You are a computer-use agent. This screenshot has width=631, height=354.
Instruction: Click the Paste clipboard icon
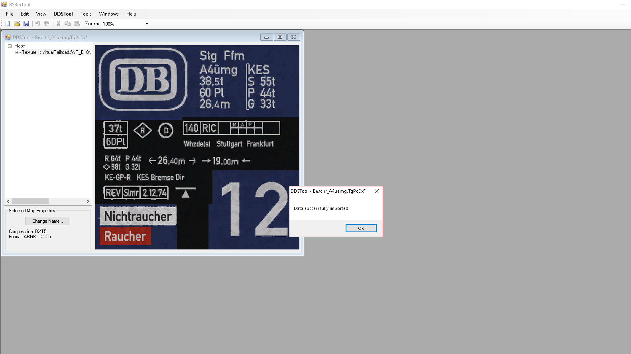[77, 24]
